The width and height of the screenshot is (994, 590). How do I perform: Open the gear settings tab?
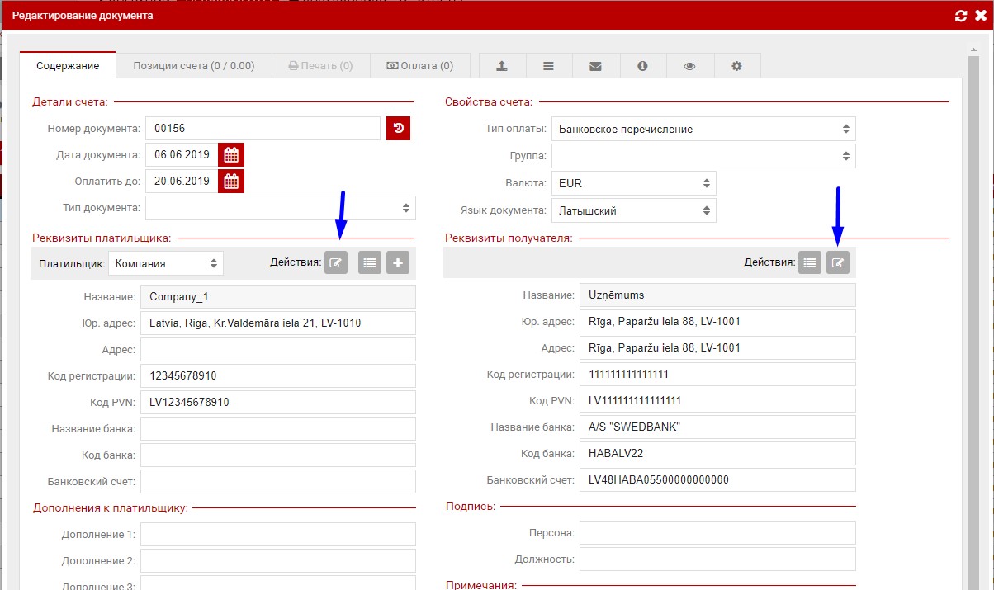point(736,66)
